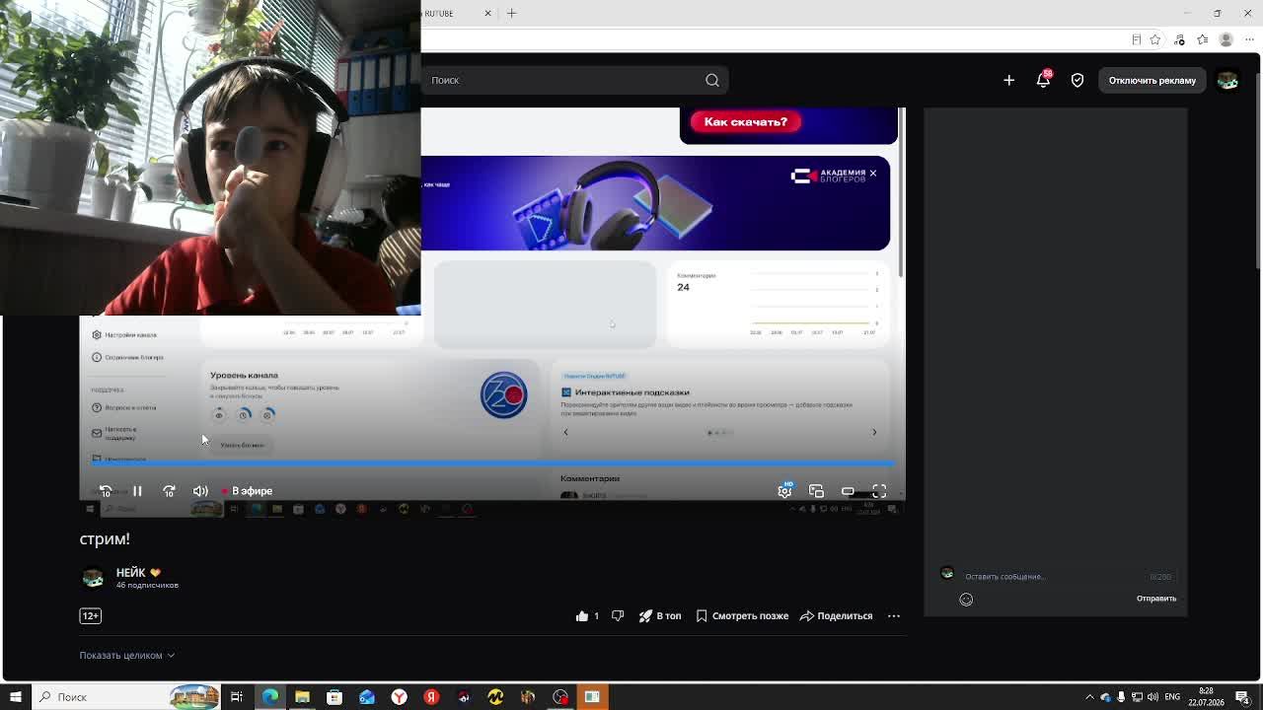1263x710 pixels.
Task: Dislike the stream with thumbs down
Action: click(x=618, y=615)
